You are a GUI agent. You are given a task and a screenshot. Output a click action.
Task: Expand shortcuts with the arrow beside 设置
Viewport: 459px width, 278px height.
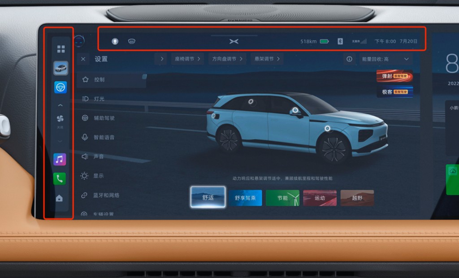(x=161, y=59)
